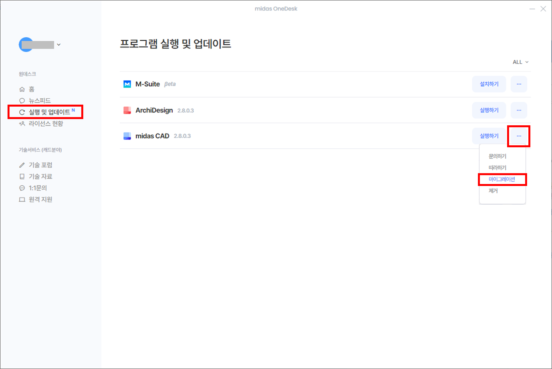Choose 문의하기 from the context menu
The height and width of the screenshot is (369, 552).
point(497,156)
